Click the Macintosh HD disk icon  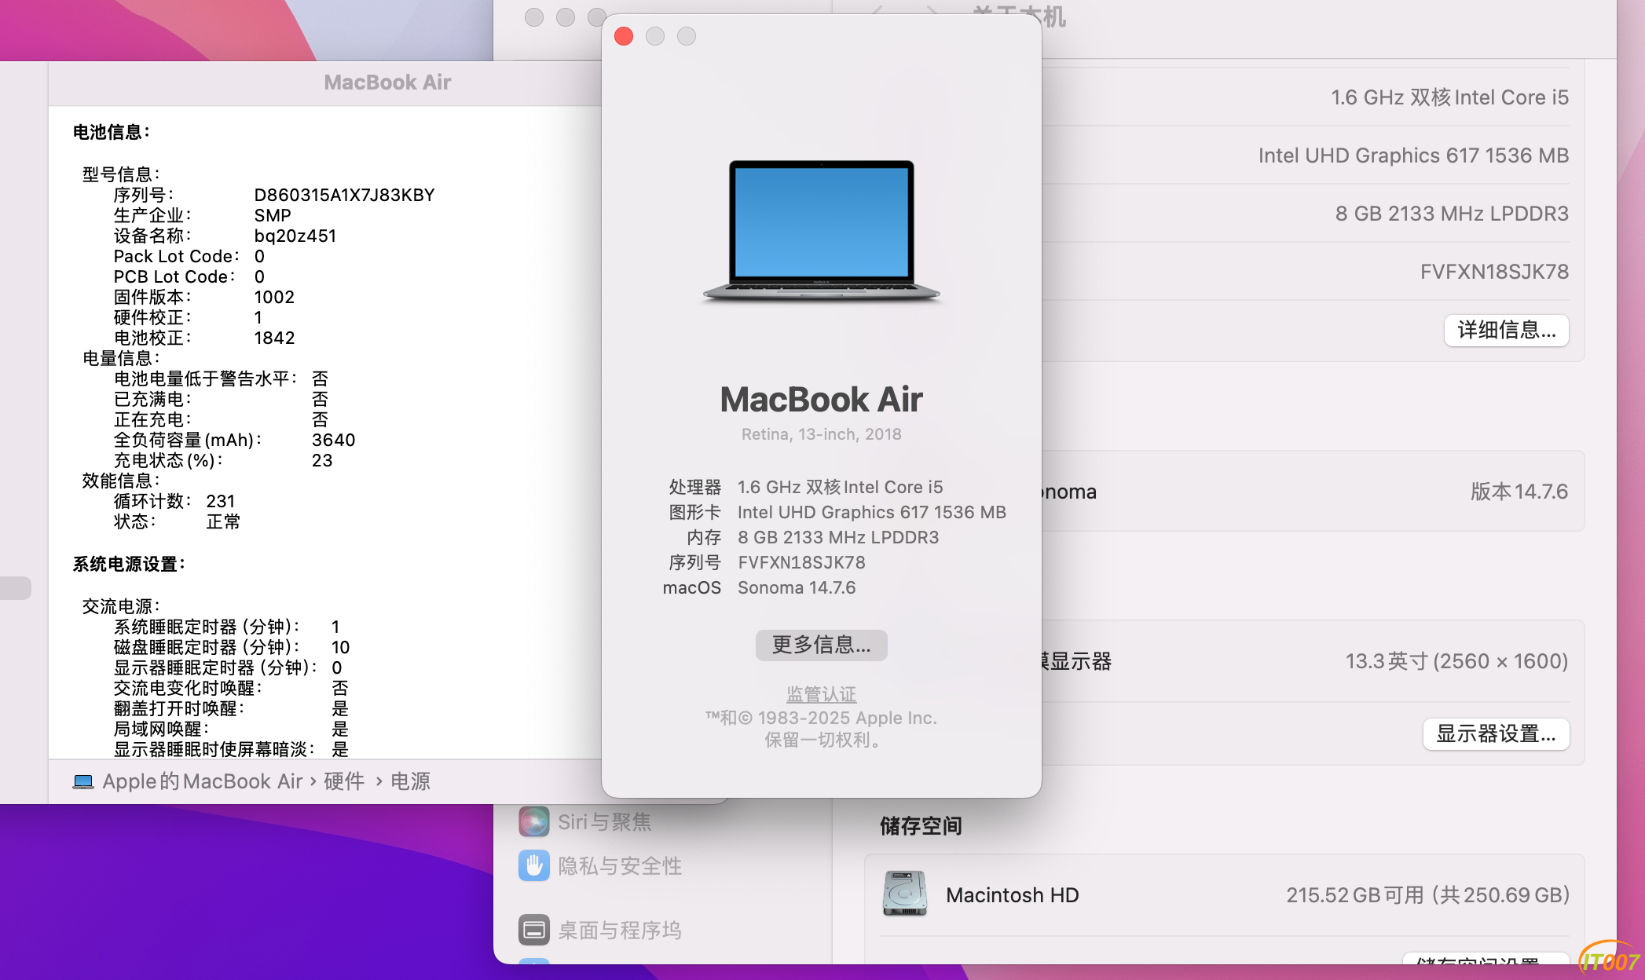click(905, 894)
